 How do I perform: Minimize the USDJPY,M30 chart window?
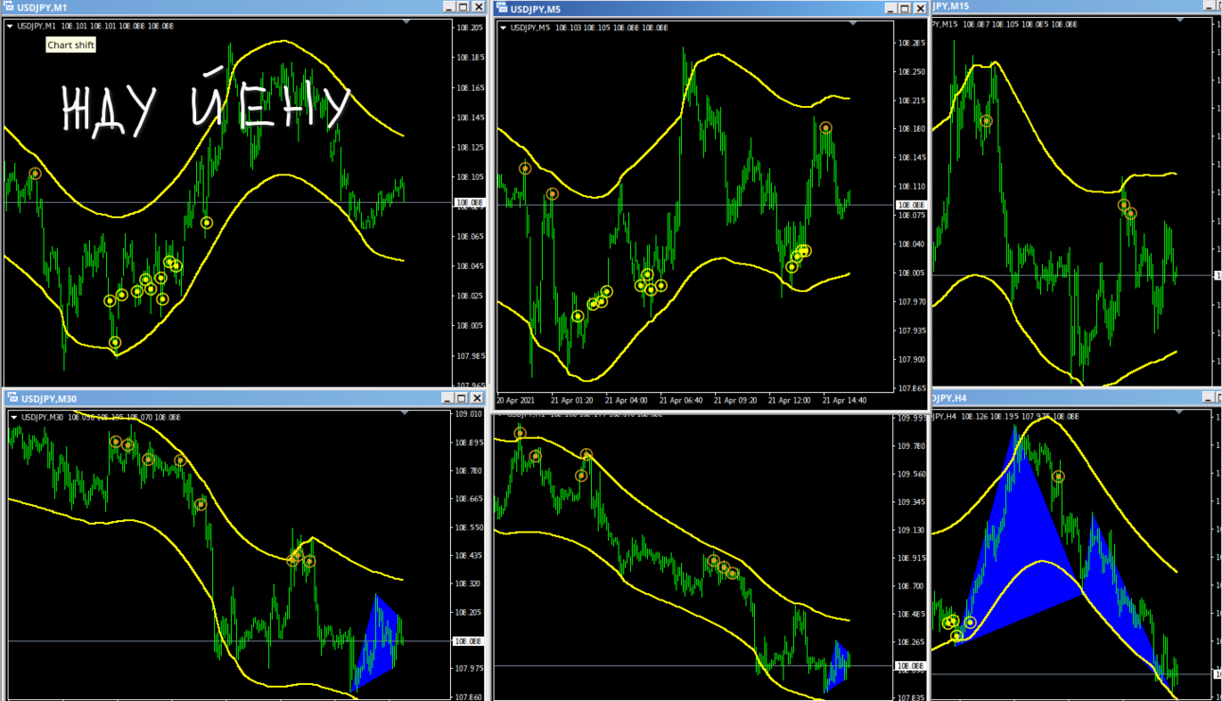pos(448,399)
